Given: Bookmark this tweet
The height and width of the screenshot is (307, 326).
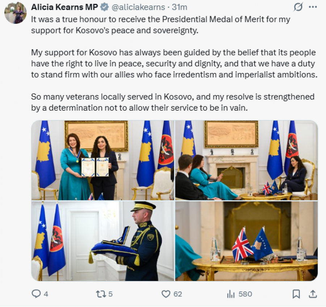Looking at the screenshot, I should point(296,294).
